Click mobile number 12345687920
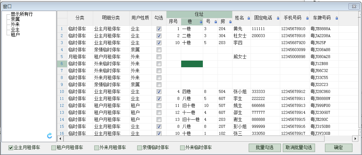Image resolution: width=362 pixels, height=155 pixels. (293, 43)
